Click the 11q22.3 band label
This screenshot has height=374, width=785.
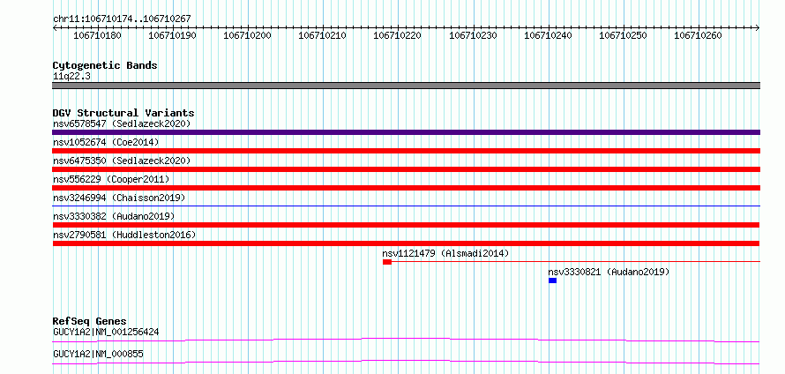71,77
